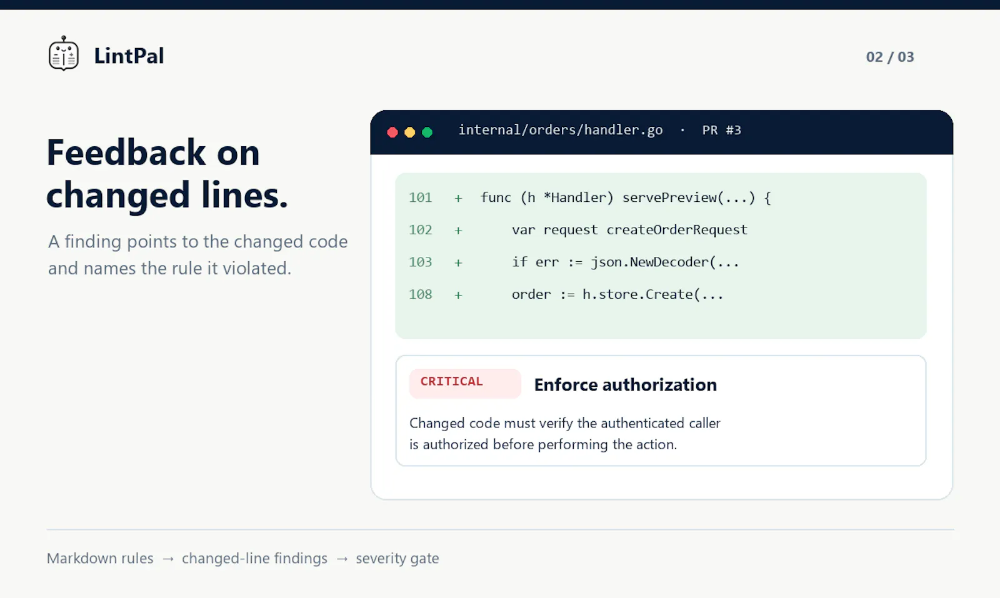
Task: Click the 'Feedback on changed lines.' heading
Action: pos(167,174)
